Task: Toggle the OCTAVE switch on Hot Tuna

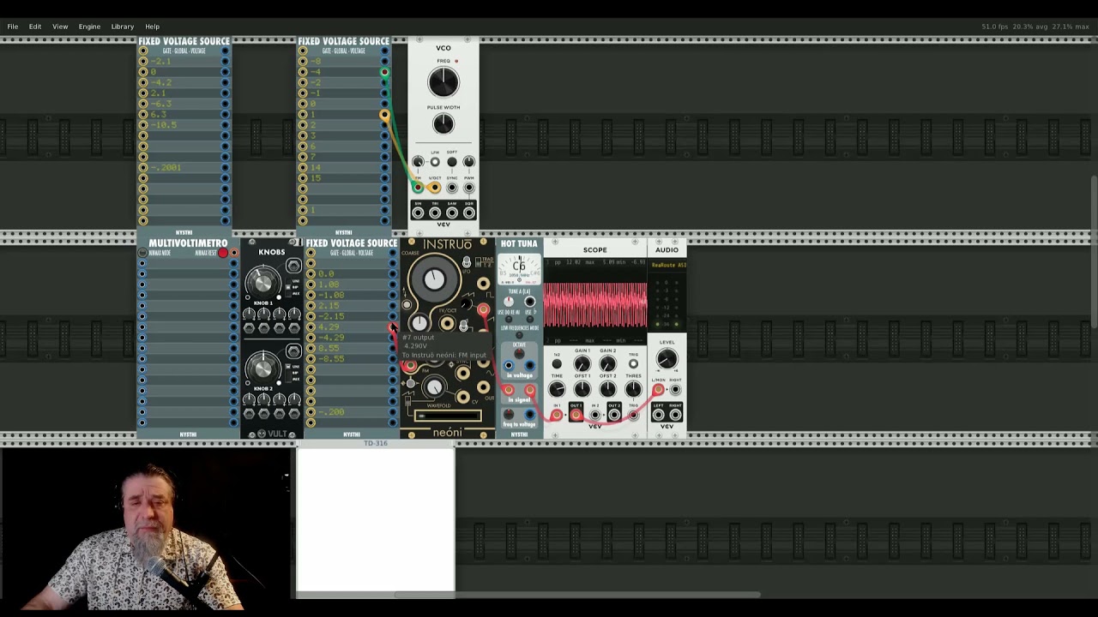Action: click(519, 353)
